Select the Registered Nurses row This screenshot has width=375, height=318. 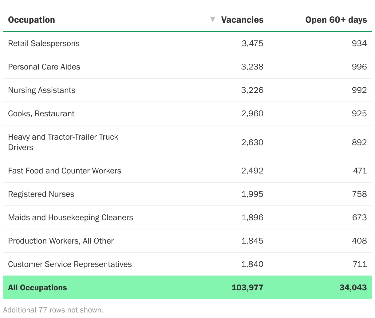pos(41,194)
